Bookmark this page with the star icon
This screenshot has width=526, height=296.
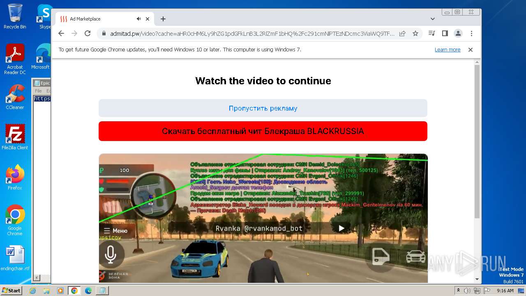point(415,33)
